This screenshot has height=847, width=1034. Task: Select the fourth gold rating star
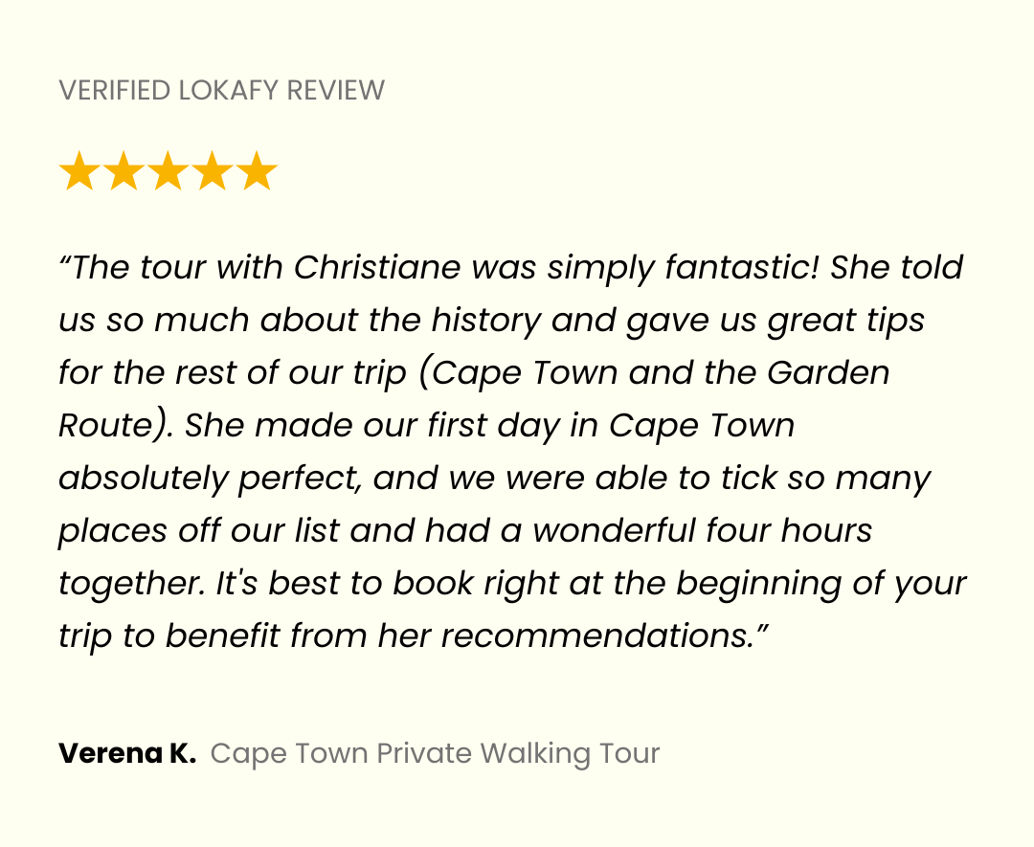tap(213, 170)
